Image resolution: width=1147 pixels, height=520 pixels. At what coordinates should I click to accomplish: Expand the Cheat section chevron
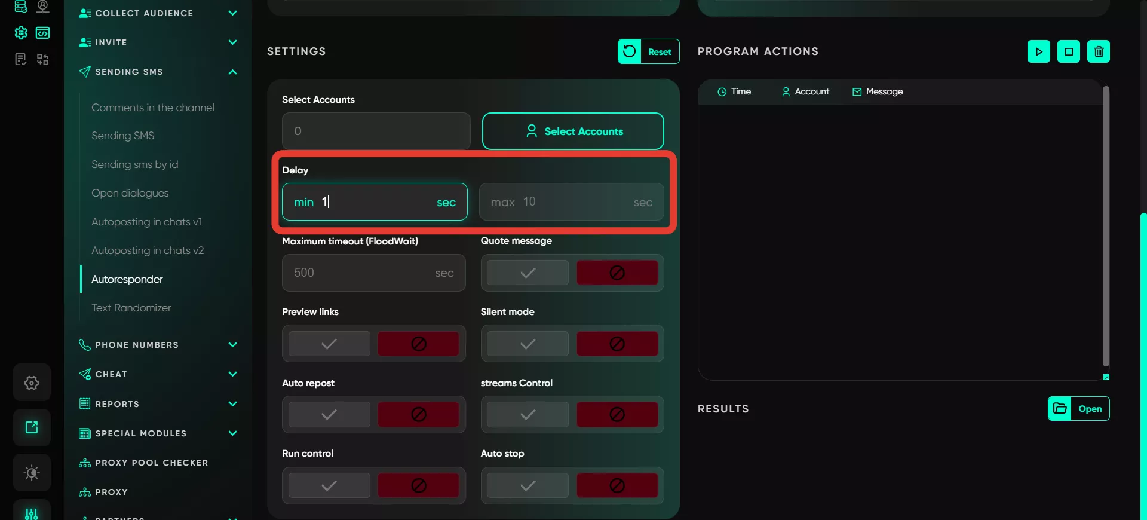click(x=232, y=374)
